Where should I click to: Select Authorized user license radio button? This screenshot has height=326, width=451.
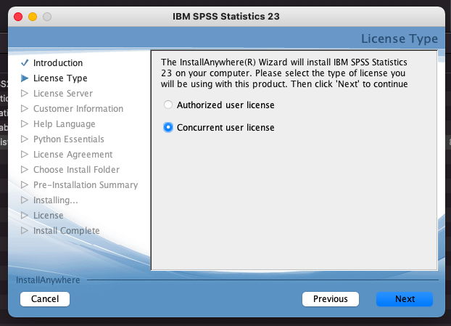coord(168,105)
